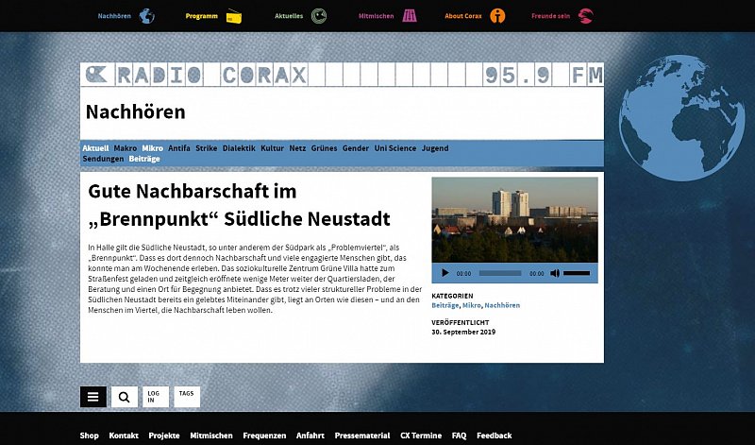Image resolution: width=755 pixels, height=445 pixels.
Task: Open the CX Termine footer link
Action: (x=421, y=436)
